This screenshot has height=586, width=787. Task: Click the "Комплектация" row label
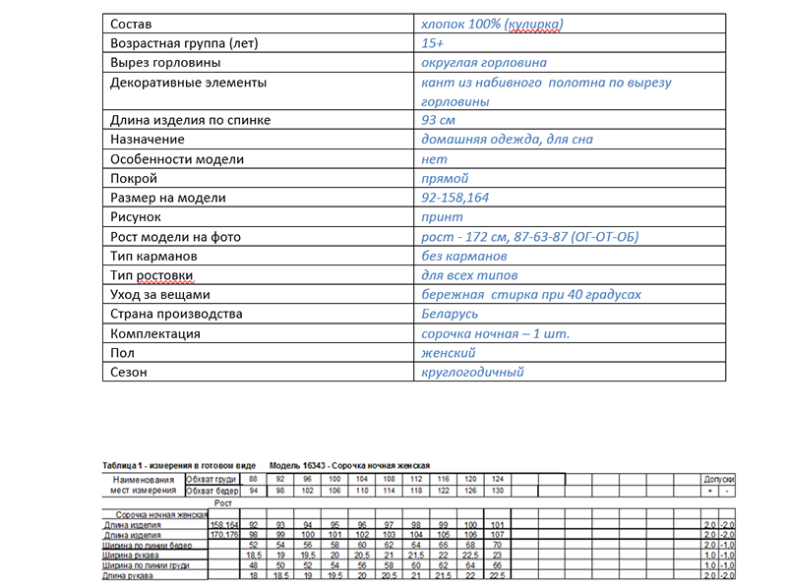(155, 333)
